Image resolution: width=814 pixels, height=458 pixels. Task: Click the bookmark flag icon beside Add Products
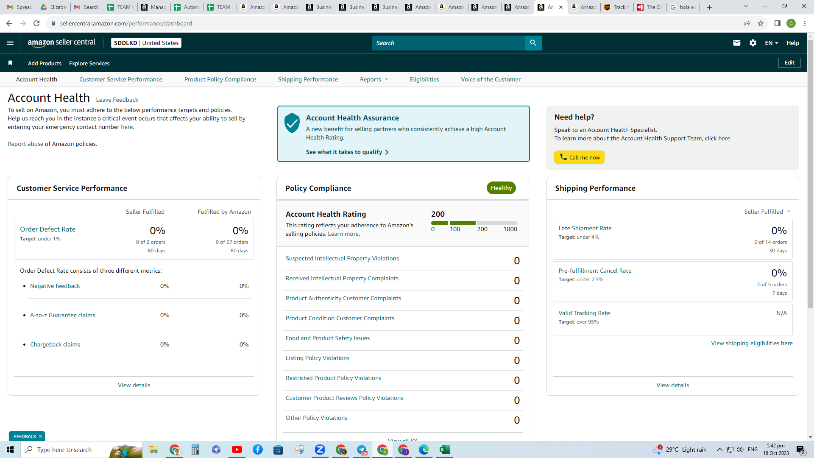[10, 63]
